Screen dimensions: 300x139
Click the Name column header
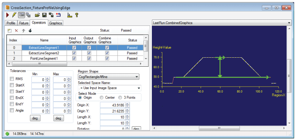coord(44,40)
